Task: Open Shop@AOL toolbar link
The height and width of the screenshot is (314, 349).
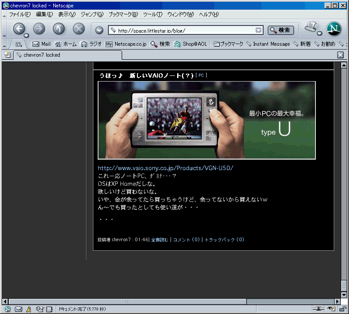Action: (x=191, y=44)
